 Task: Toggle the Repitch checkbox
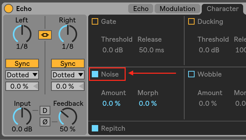click(95, 128)
